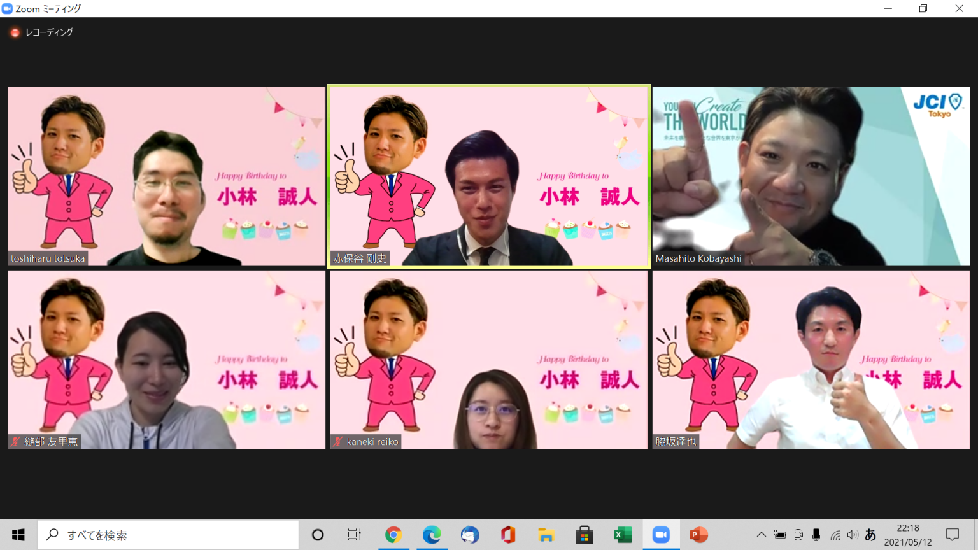Open File Explorer from taskbar
The height and width of the screenshot is (550, 978).
(546, 535)
